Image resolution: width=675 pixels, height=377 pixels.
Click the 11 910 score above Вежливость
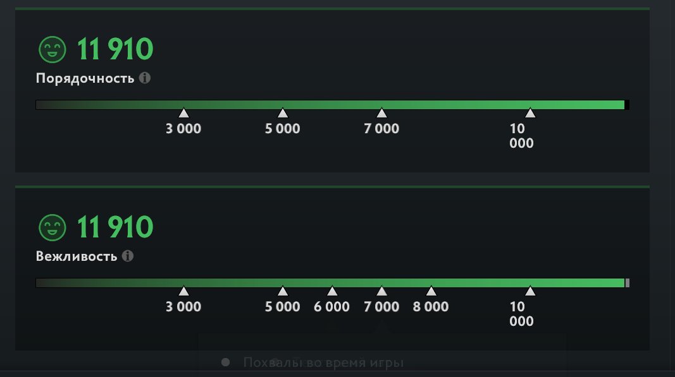click(115, 227)
